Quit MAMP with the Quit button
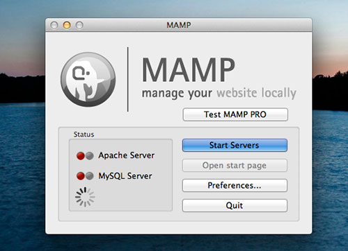 (x=235, y=205)
